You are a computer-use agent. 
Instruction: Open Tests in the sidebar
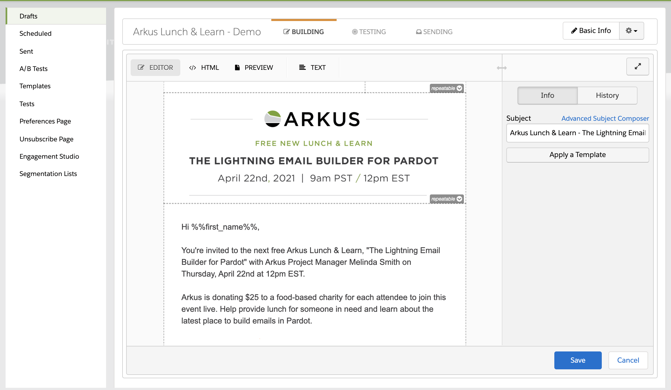coord(56,104)
